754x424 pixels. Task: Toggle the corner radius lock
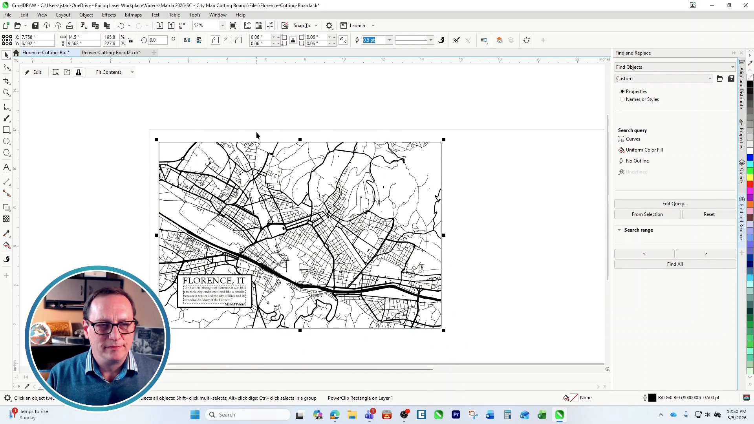pyautogui.click(x=293, y=40)
